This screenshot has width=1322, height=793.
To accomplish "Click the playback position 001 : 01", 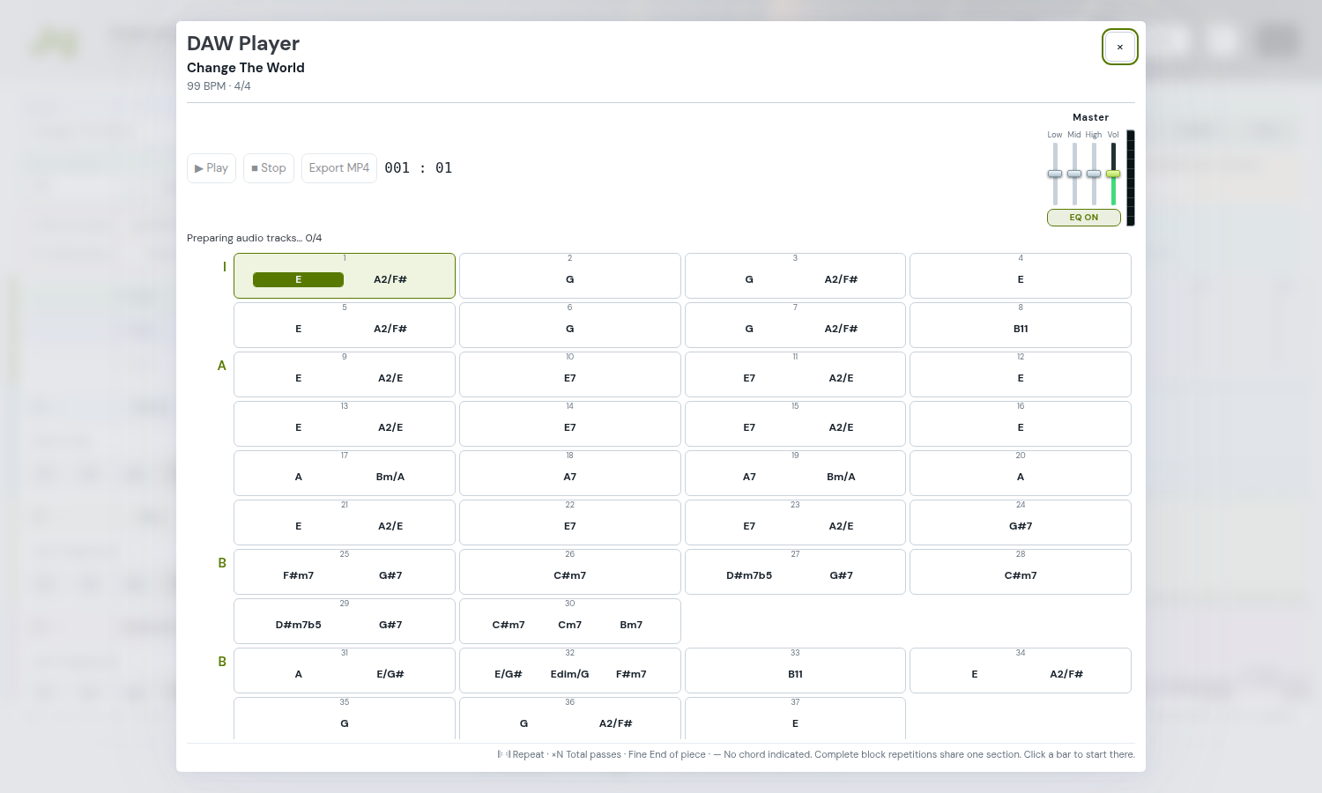I will click(419, 168).
